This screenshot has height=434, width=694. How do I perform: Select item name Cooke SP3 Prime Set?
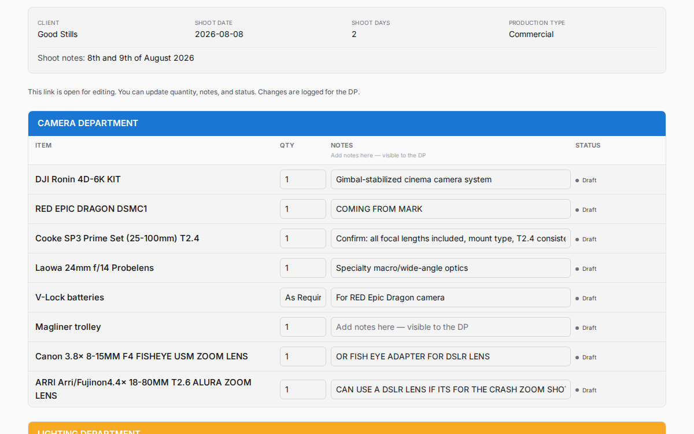117,238
